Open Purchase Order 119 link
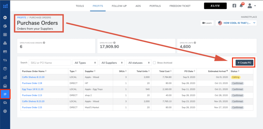Image resolution: width=263 pixels, height=129 pixels. point(32,83)
